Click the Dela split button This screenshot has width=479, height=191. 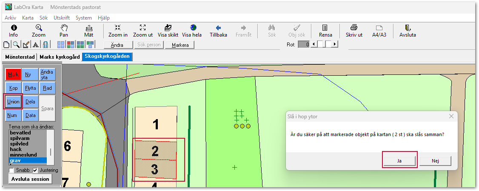[30, 102]
